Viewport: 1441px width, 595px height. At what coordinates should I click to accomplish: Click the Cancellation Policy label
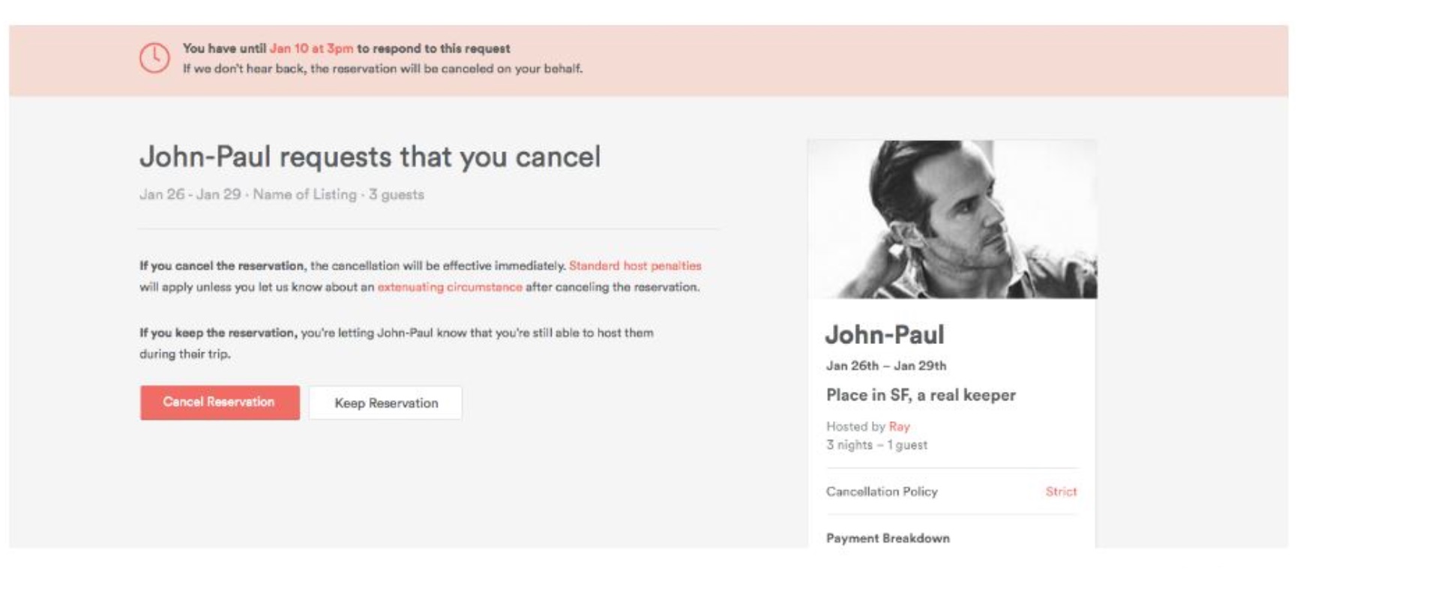pos(882,492)
